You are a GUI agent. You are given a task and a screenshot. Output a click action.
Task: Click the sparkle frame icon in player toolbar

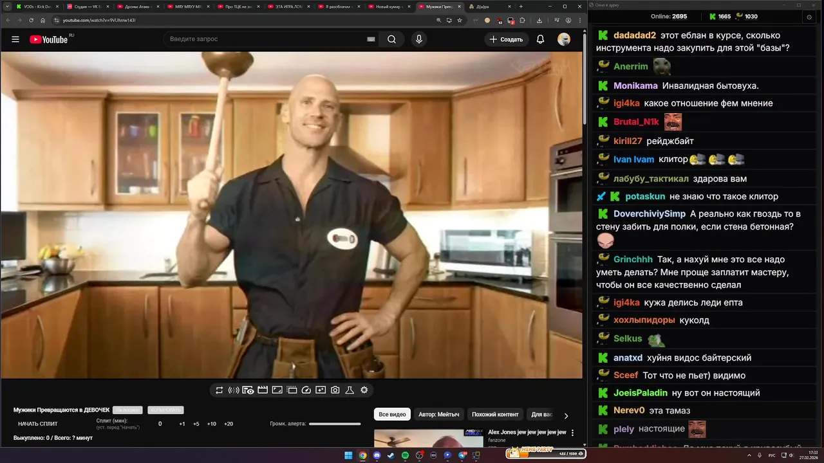click(x=321, y=390)
